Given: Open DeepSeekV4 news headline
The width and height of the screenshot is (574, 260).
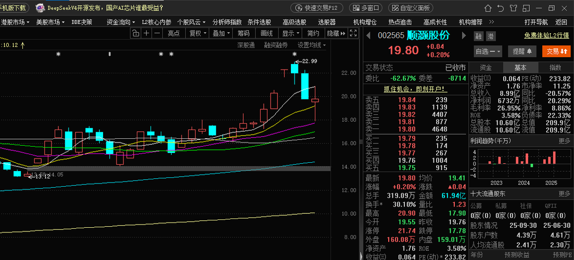Looking at the screenshot, I should [106, 8].
